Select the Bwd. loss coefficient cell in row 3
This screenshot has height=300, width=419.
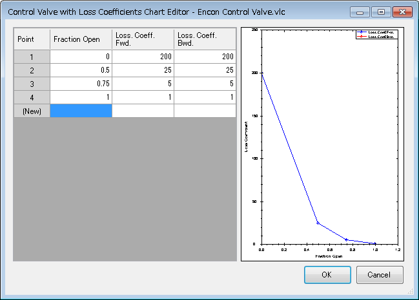pos(205,84)
